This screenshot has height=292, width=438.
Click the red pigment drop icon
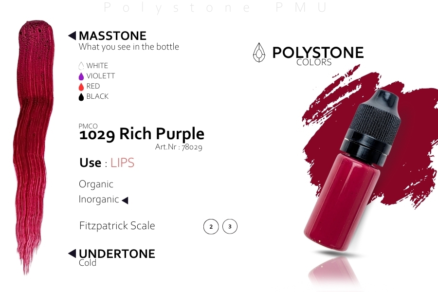81,87
